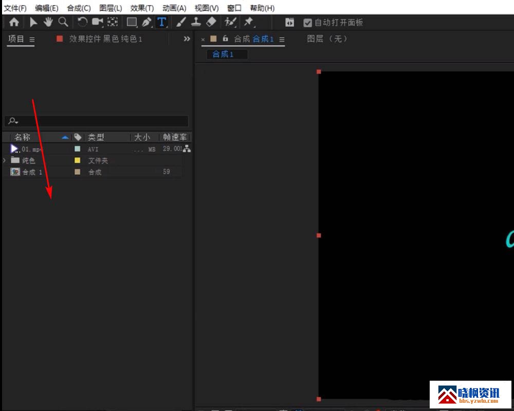Viewport: 514px width, 411px height.
Task: Click the flowchart icon beside the frame rate column
Action: [187, 149]
